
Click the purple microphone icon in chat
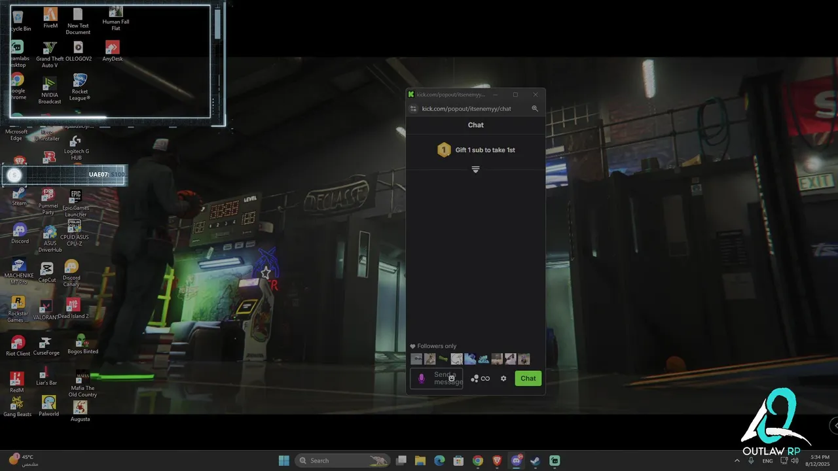point(421,378)
